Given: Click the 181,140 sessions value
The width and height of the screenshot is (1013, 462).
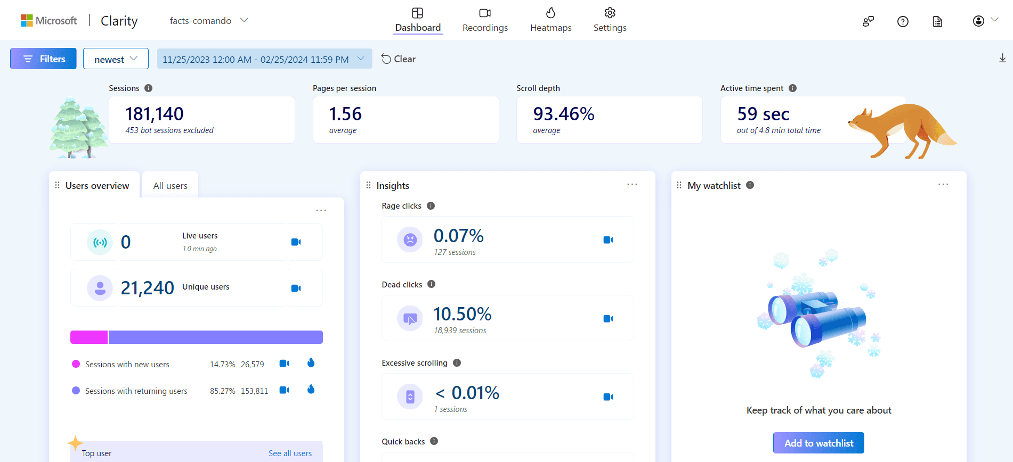Looking at the screenshot, I should [x=155, y=114].
